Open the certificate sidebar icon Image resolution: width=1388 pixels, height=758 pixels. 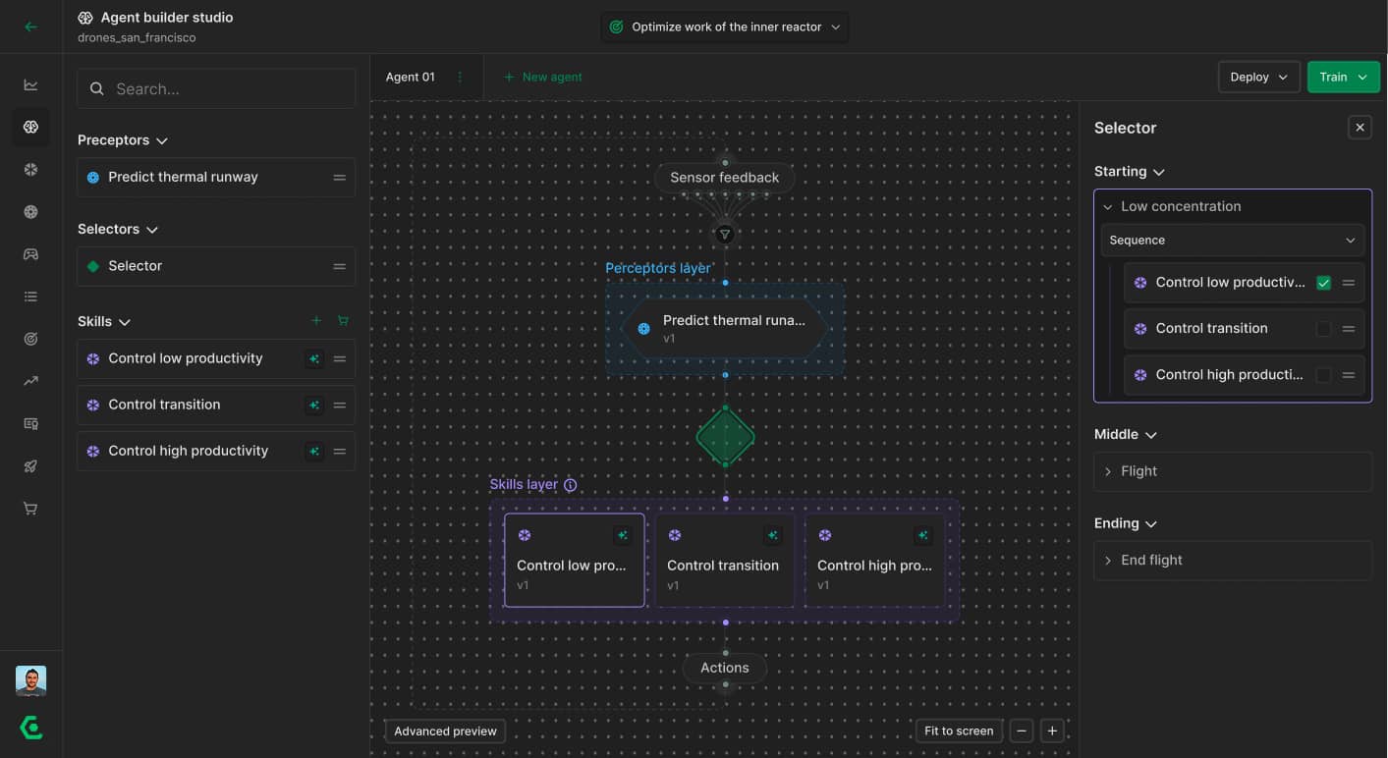click(x=30, y=424)
